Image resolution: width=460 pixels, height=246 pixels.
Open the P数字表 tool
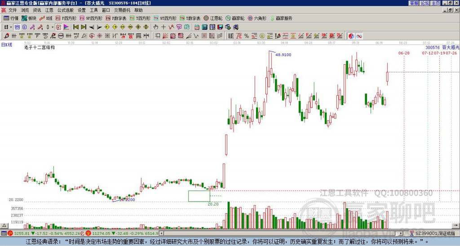click(116, 18)
